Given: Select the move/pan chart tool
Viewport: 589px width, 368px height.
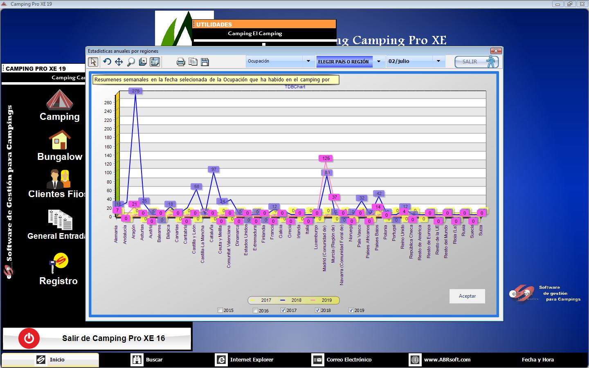Looking at the screenshot, I should pyautogui.click(x=119, y=62).
